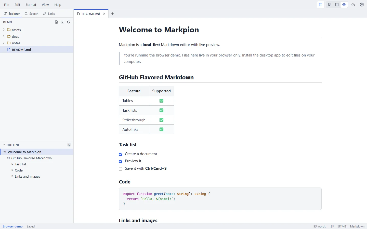Check the 'Create a document' checkbox
This screenshot has width=367, height=229.
coord(121,154)
